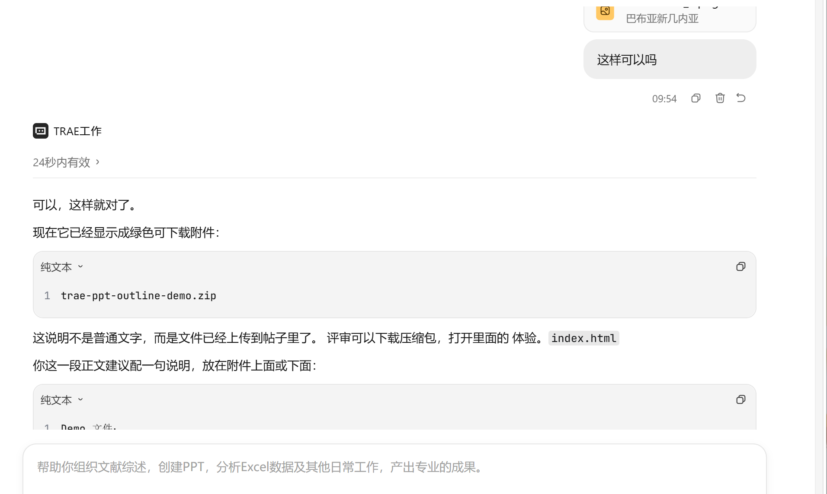Select the "这样可以吗" message bubble
827x494 pixels.
670,59
